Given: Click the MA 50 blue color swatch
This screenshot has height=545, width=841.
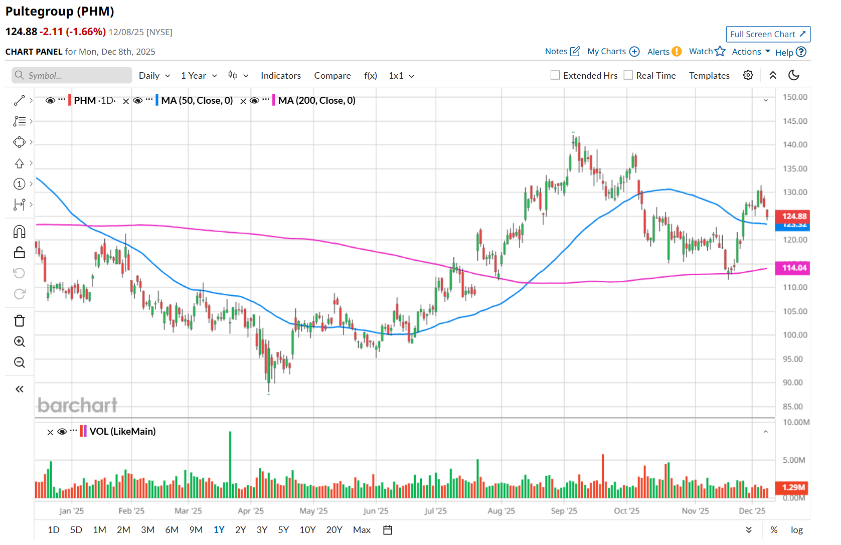Looking at the screenshot, I should tap(157, 100).
